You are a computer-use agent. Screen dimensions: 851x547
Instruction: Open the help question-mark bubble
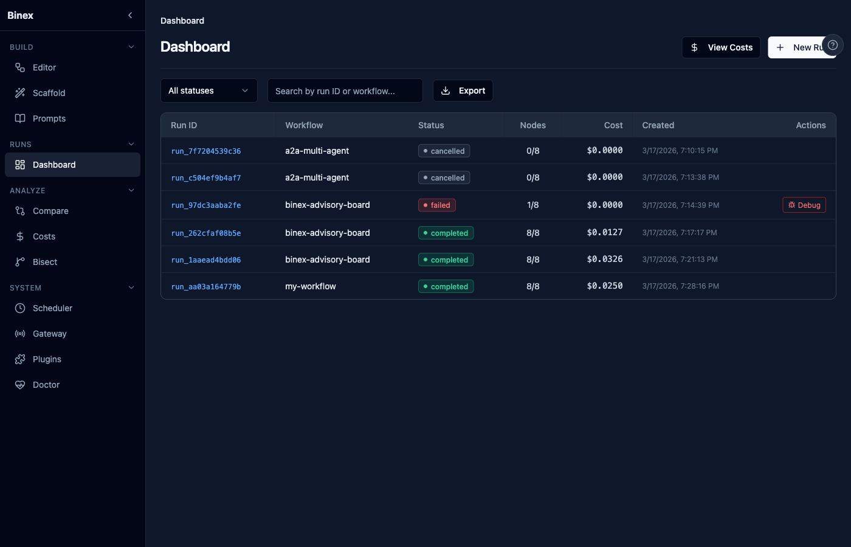tap(832, 45)
